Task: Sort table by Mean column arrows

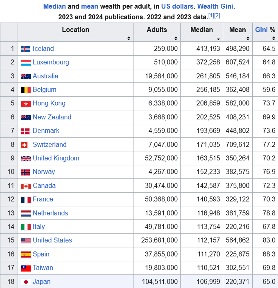Action: pyautogui.click(x=248, y=38)
